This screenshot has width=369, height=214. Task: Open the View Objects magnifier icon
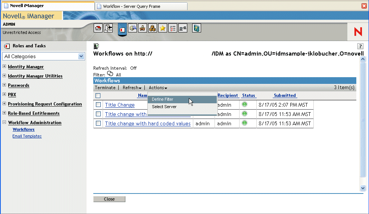click(x=132, y=28)
